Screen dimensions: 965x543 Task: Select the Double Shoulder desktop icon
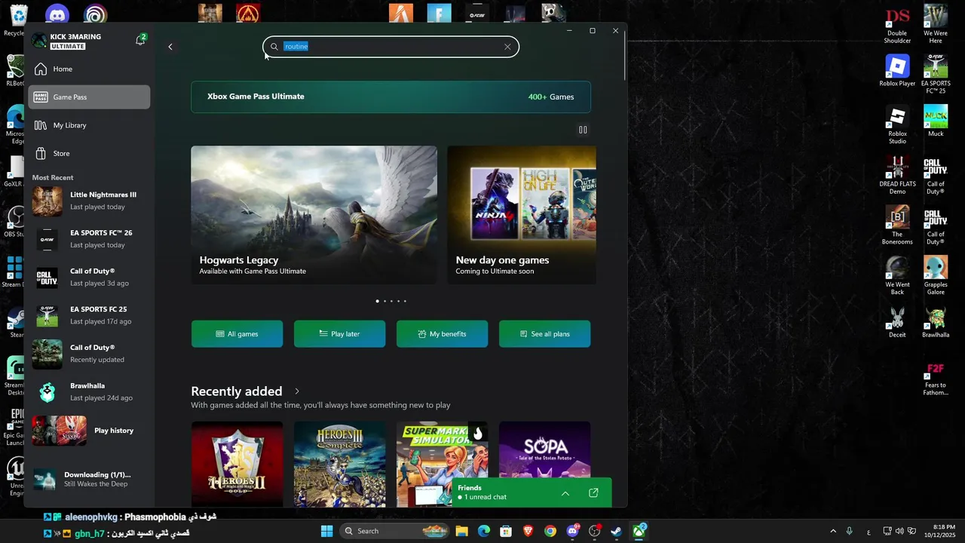(897, 26)
